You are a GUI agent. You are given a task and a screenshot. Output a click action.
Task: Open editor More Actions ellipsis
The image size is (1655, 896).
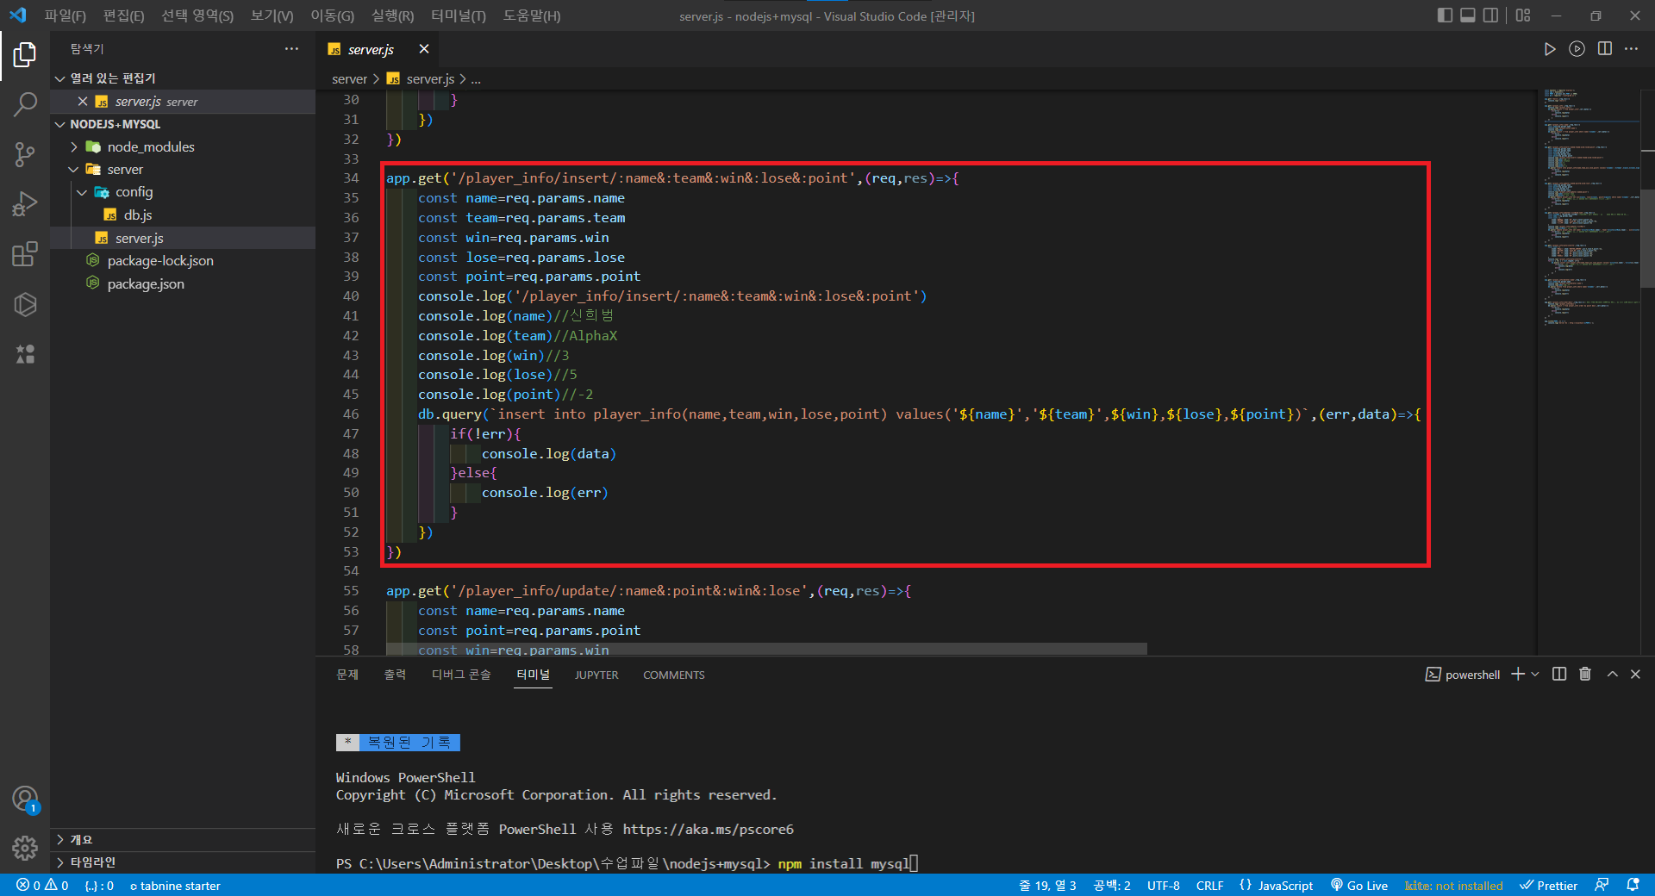click(1632, 49)
